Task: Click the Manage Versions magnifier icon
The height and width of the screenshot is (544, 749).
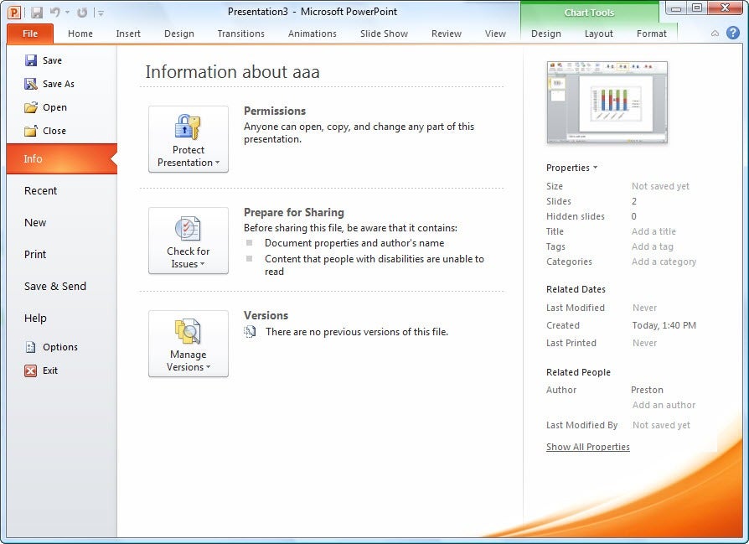Action: 189,331
